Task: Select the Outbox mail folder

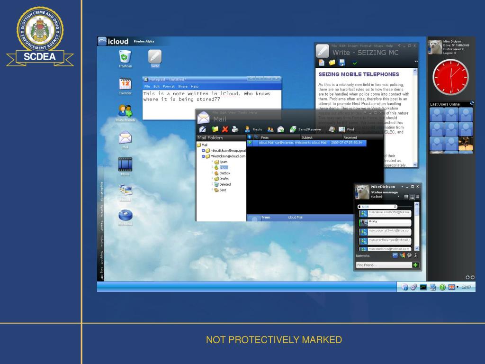Action: tap(222, 173)
